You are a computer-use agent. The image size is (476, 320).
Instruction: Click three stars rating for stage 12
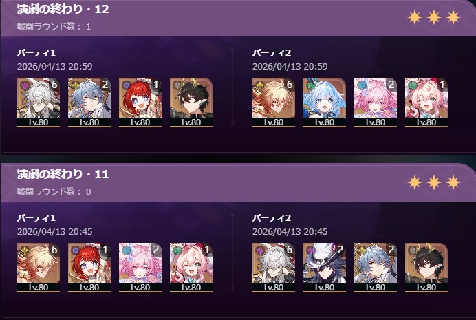pyautogui.click(x=434, y=17)
